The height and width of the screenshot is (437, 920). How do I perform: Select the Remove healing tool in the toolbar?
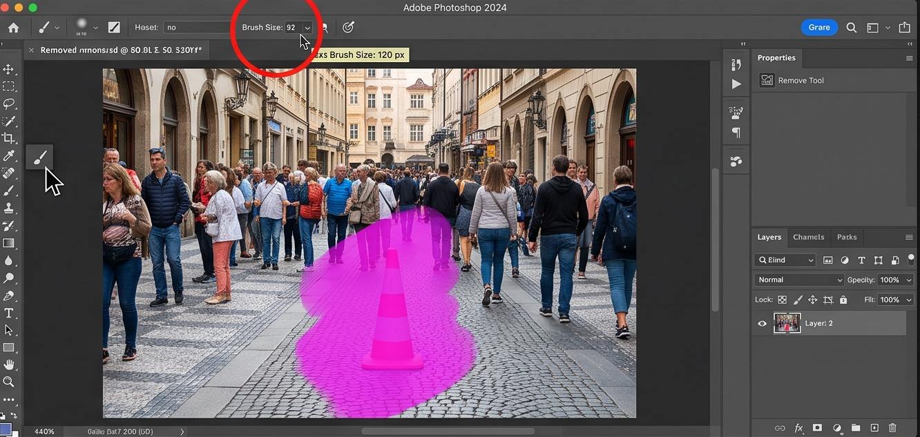pyautogui.click(x=8, y=173)
